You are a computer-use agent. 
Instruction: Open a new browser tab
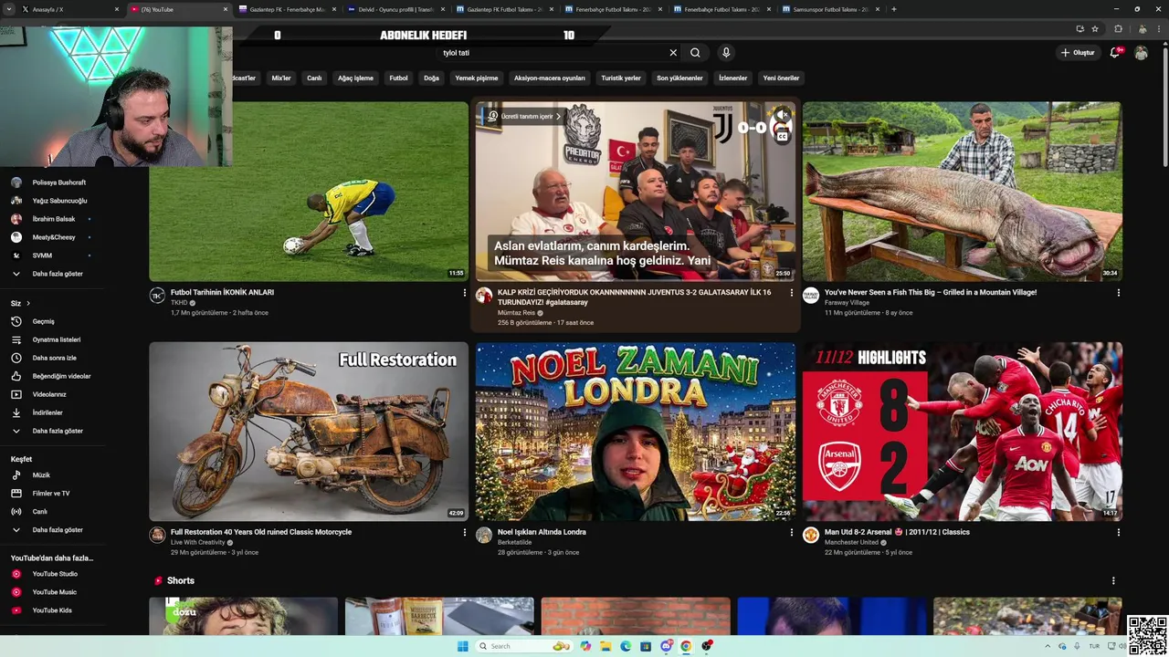(894, 9)
